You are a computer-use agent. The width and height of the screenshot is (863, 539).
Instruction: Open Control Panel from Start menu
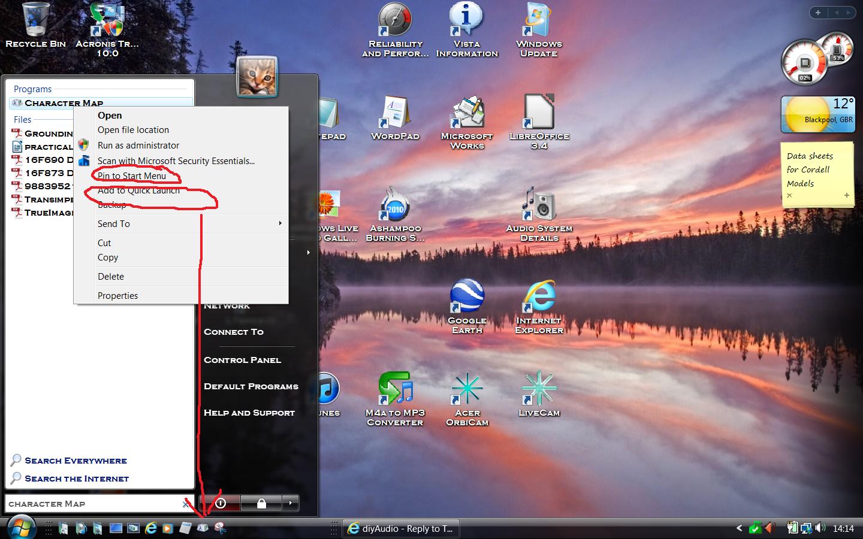click(x=242, y=360)
